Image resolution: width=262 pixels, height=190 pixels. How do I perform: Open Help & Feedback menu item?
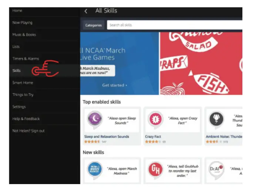pyautogui.click(x=45, y=119)
